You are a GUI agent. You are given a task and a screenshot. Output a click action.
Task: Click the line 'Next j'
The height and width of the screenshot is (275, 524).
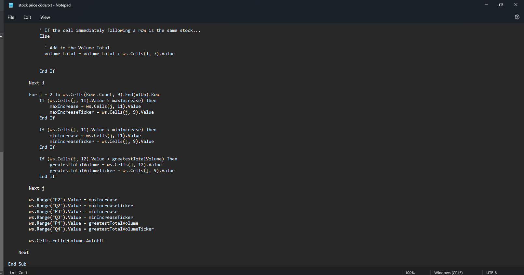click(37, 188)
